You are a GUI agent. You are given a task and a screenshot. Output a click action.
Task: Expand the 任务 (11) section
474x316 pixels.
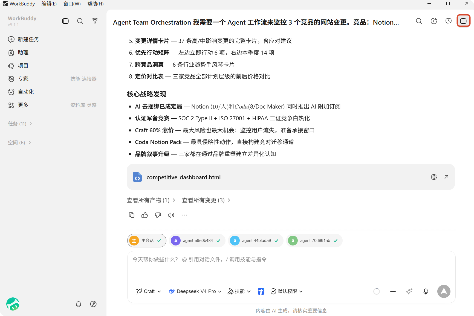20,124
